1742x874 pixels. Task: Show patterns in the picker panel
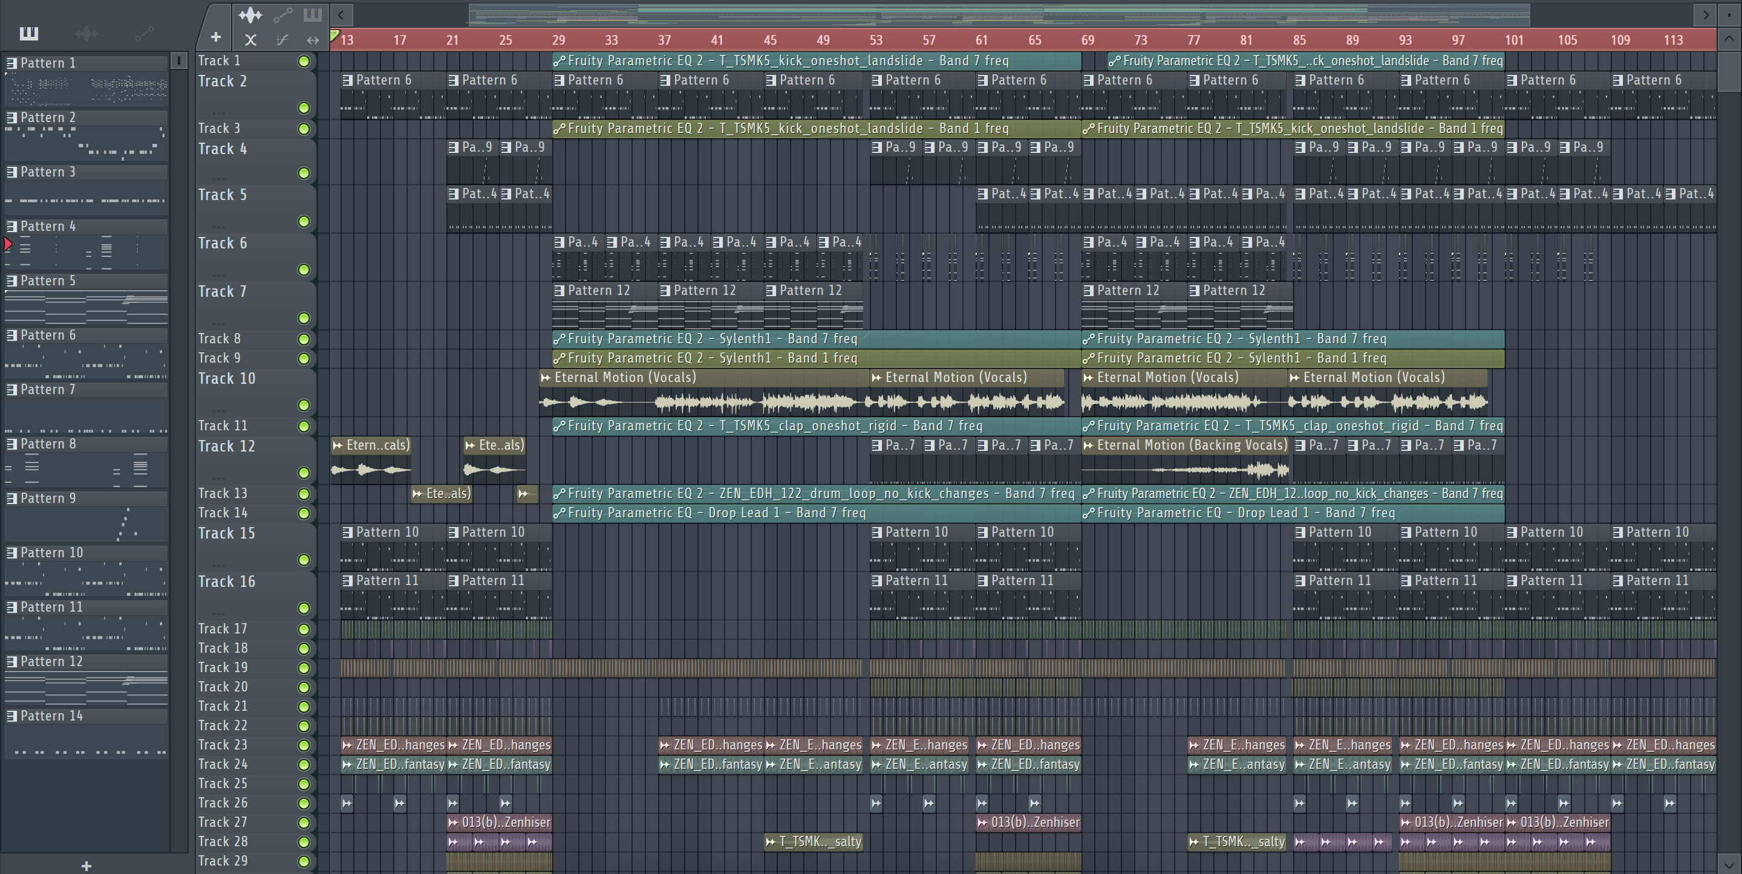[28, 33]
